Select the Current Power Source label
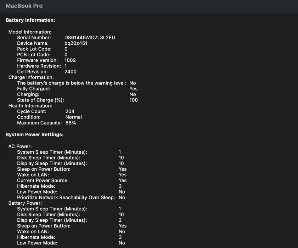This screenshot has height=248, width=298. 43,181
